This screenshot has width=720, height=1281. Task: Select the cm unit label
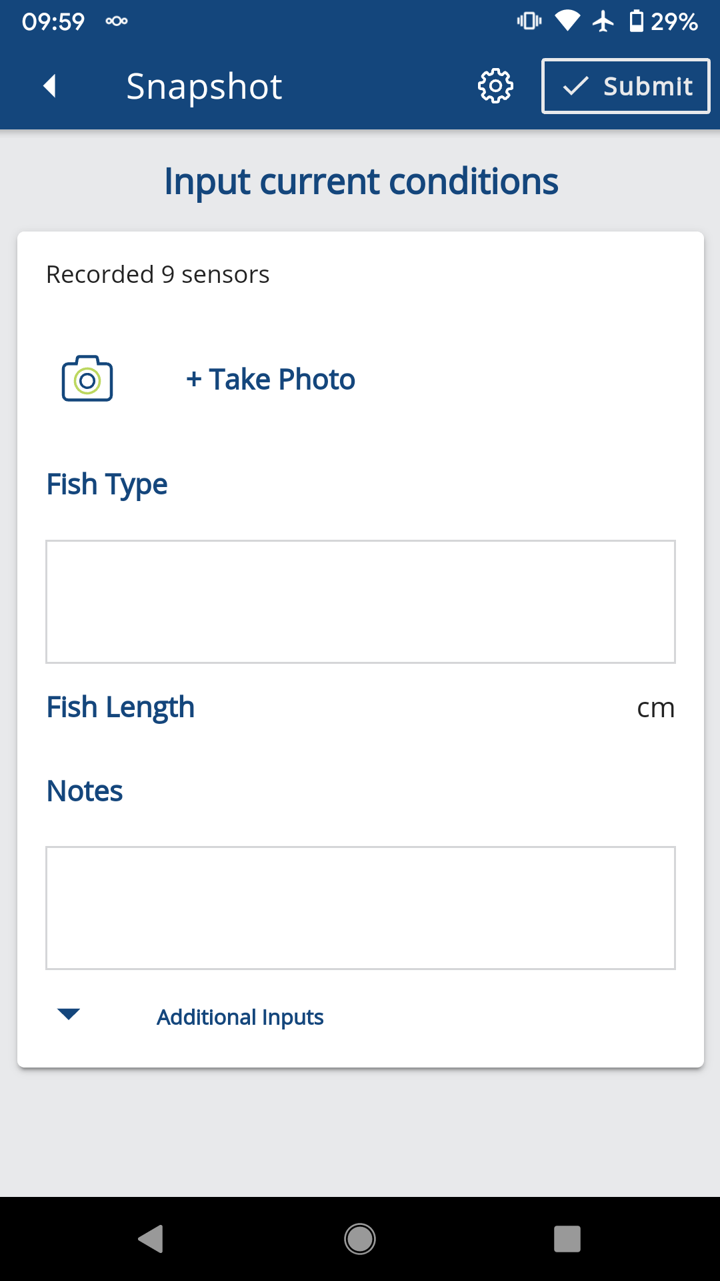point(656,708)
